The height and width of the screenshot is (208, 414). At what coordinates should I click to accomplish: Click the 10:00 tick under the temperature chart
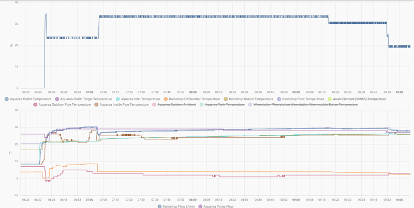[399, 200]
